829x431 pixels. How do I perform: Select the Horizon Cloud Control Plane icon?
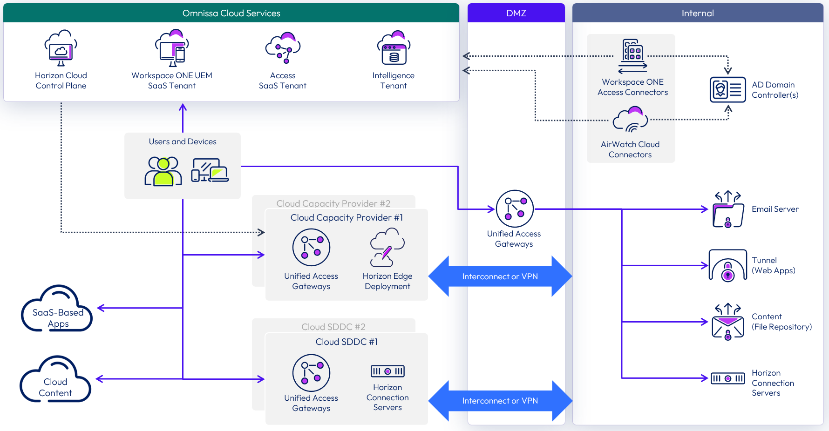60,48
